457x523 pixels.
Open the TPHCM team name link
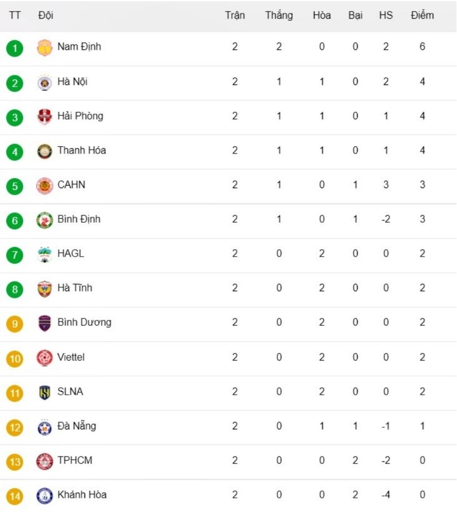(75, 460)
